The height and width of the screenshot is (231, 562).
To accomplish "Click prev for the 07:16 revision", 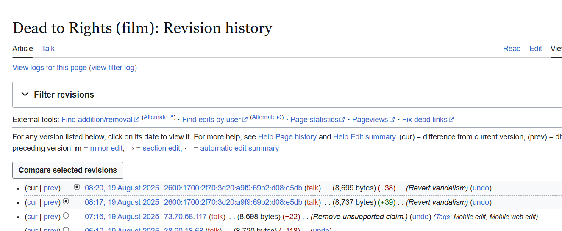I will click(51, 217).
